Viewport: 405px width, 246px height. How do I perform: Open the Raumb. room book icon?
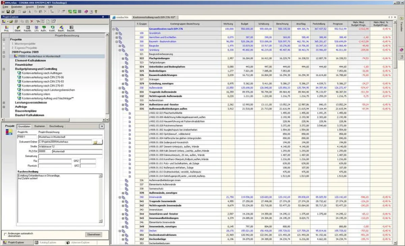click(x=27, y=28)
